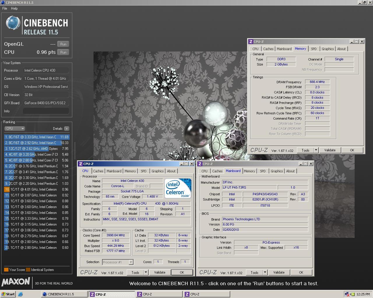The height and width of the screenshot is (298, 373).
Task: Open the CPU ranking type dropdown
Action: (x=15, y=129)
